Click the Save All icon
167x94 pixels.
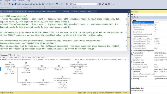pyautogui.click(x=16, y=4)
